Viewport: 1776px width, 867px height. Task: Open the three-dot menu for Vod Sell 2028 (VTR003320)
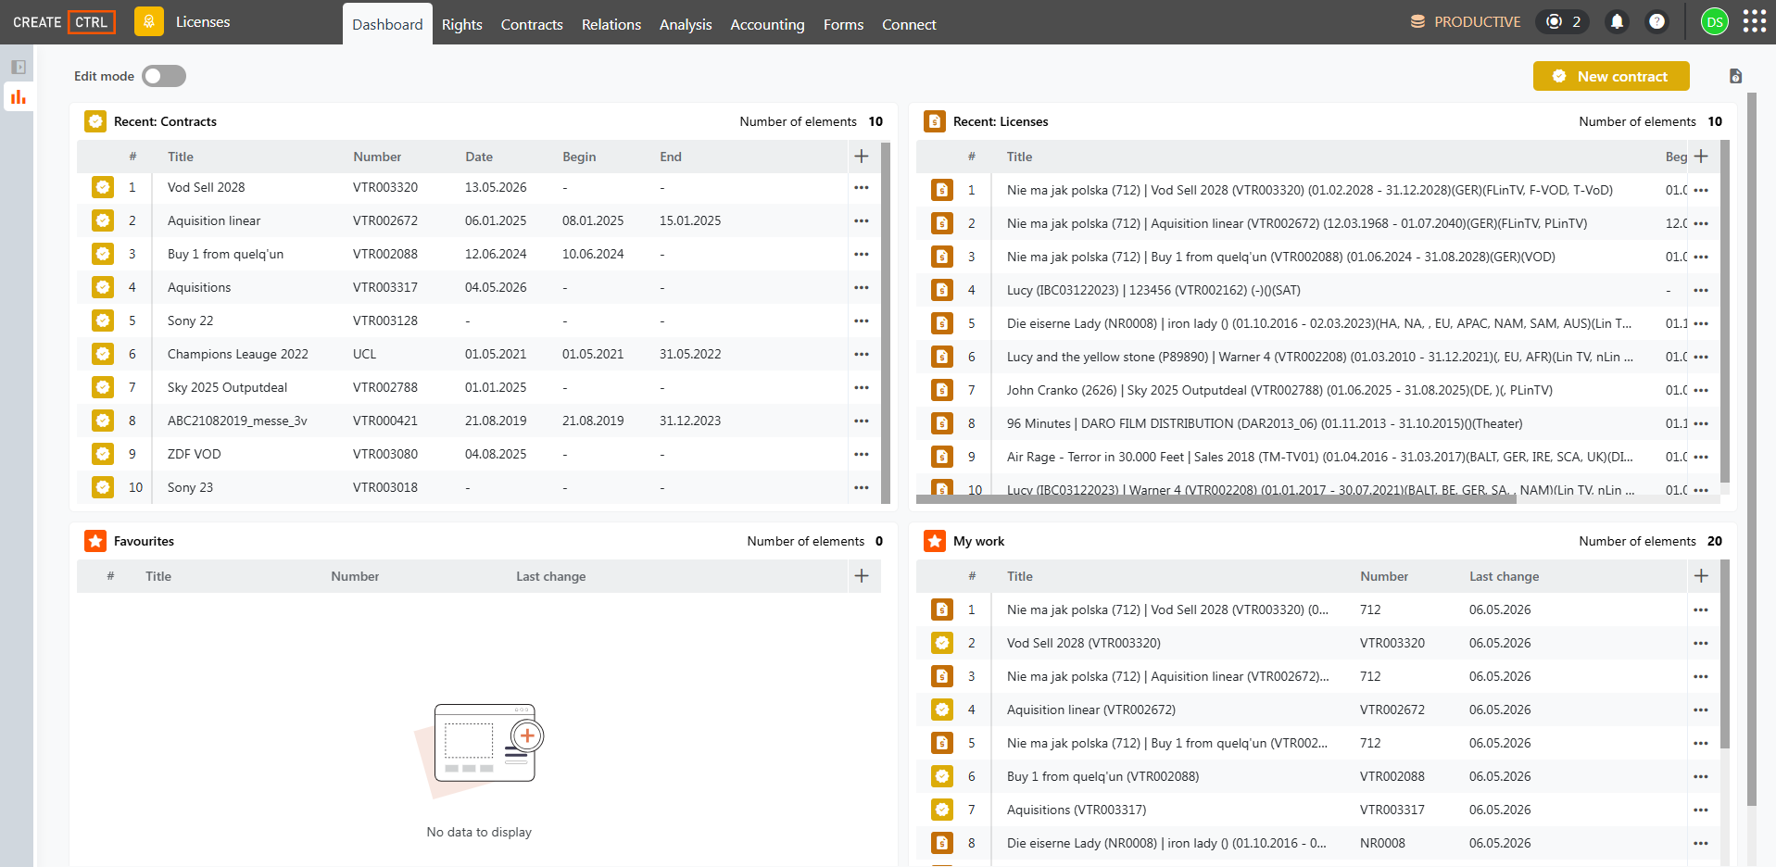pyautogui.click(x=1701, y=643)
